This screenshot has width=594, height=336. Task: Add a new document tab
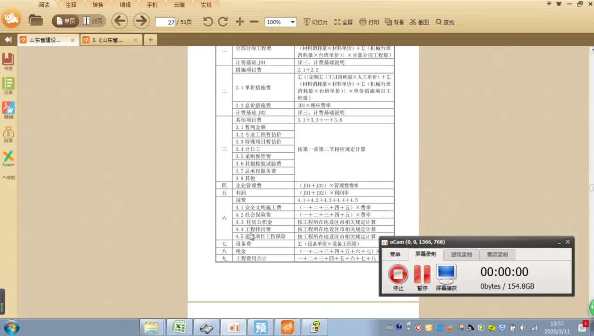(150, 40)
